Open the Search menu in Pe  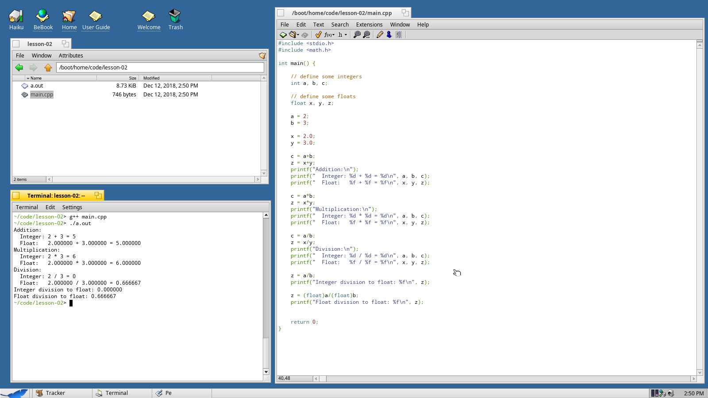tap(340, 25)
